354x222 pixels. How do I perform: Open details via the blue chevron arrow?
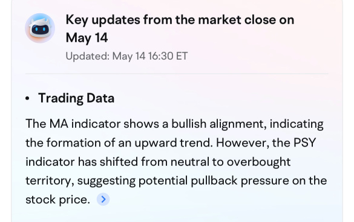pos(103,199)
